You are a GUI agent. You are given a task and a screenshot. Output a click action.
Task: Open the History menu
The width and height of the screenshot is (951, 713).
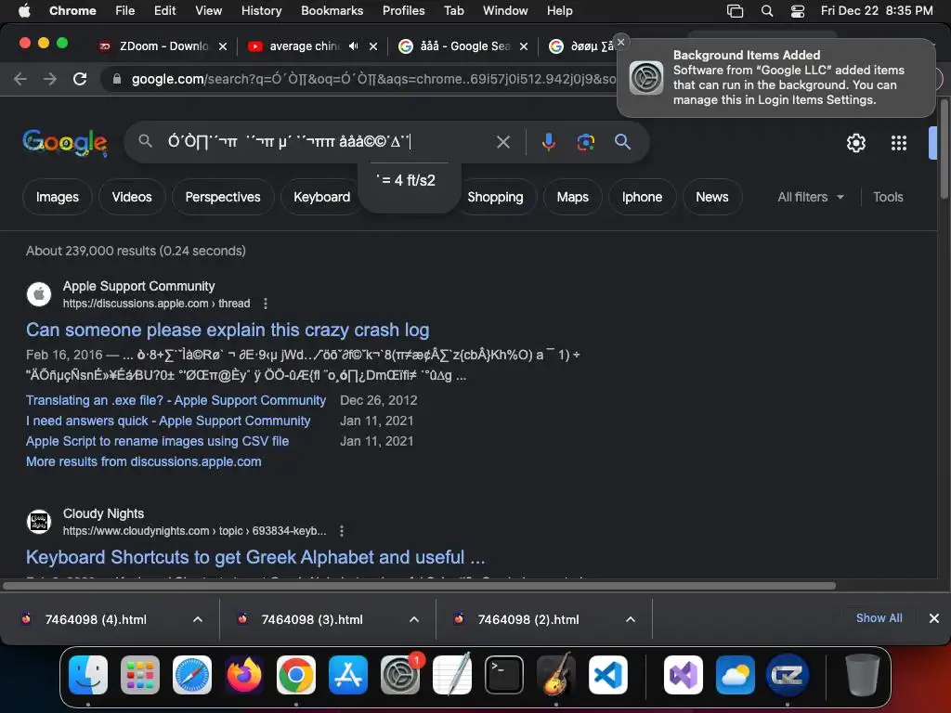(261, 10)
